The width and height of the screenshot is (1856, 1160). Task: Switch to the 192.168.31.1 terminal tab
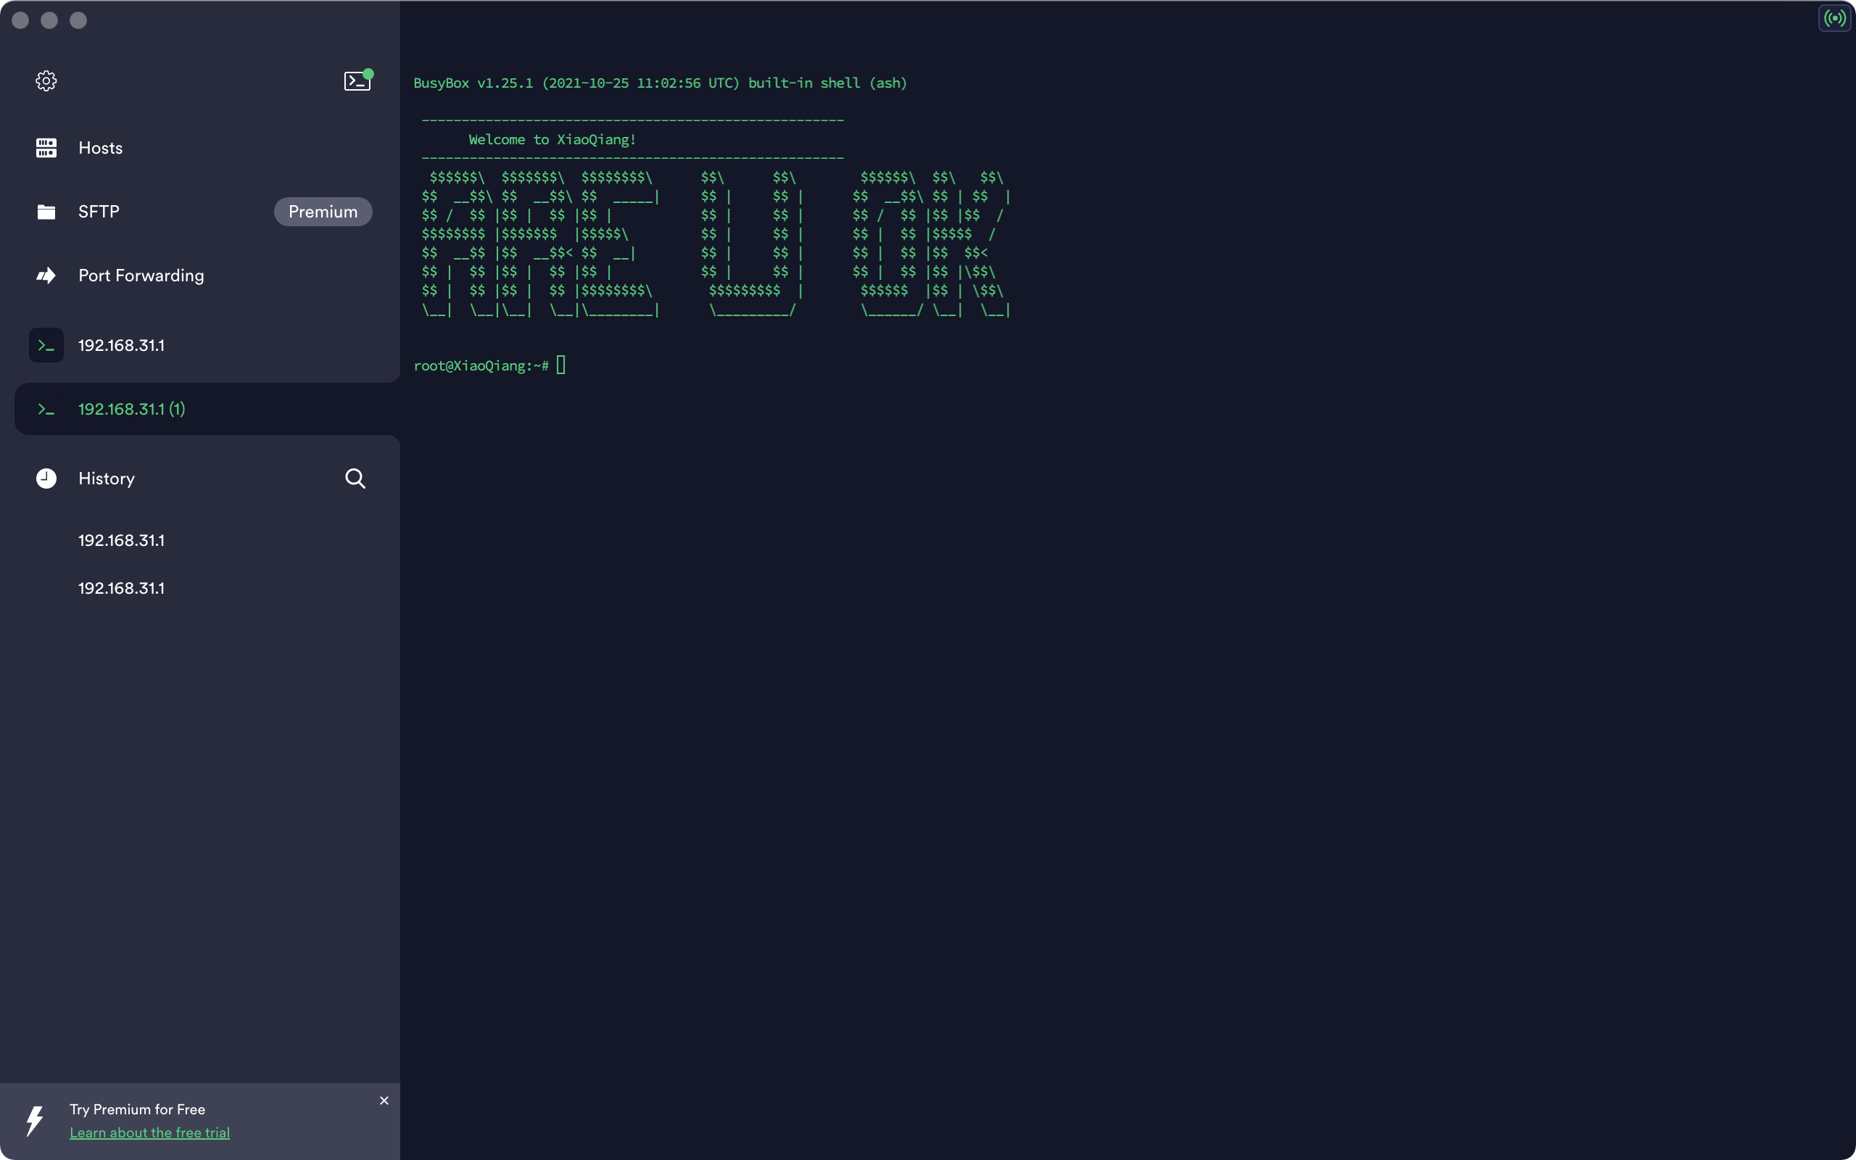pyautogui.click(x=121, y=345)
